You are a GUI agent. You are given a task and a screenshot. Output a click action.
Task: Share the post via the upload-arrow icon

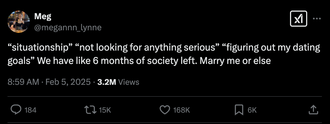tap(313, 110)
